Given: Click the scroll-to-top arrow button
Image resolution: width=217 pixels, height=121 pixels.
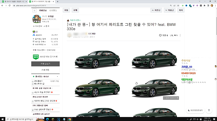Looking at the screenshot, I should (209, 110).
